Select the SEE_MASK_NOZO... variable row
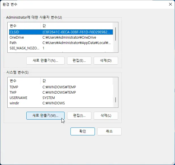 (61, 48)
